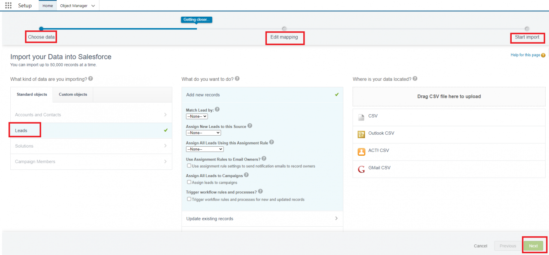
Task: Open Assign New Leads to this Source dropdown
Action: point(203,133)
